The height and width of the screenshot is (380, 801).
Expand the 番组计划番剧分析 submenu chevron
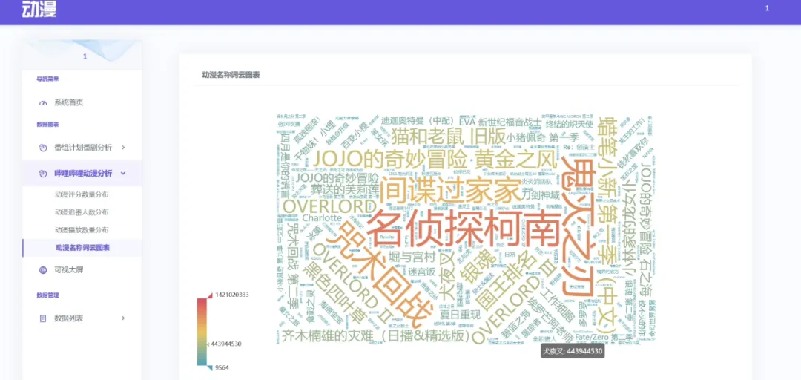tap(123, 148)
